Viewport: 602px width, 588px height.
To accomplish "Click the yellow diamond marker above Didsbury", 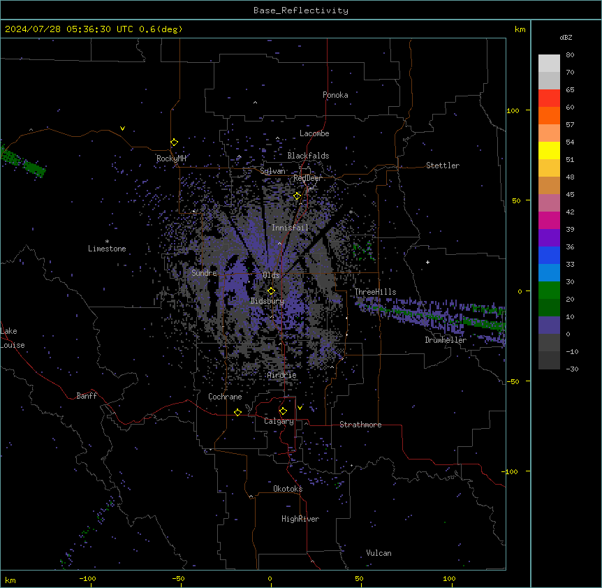I will pyautogui.click(x=271, y=291).
